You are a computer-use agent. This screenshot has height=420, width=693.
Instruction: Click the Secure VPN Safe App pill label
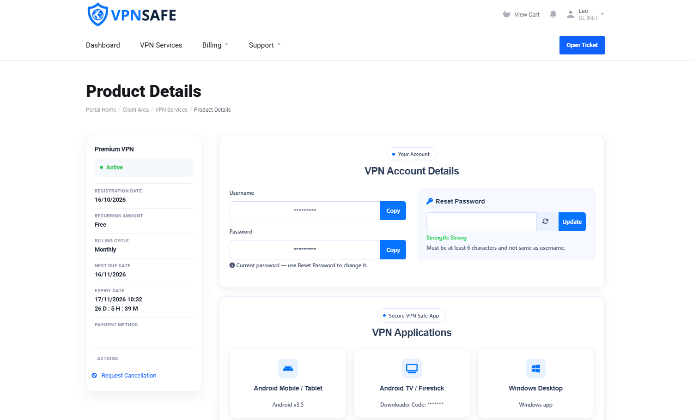412,316
